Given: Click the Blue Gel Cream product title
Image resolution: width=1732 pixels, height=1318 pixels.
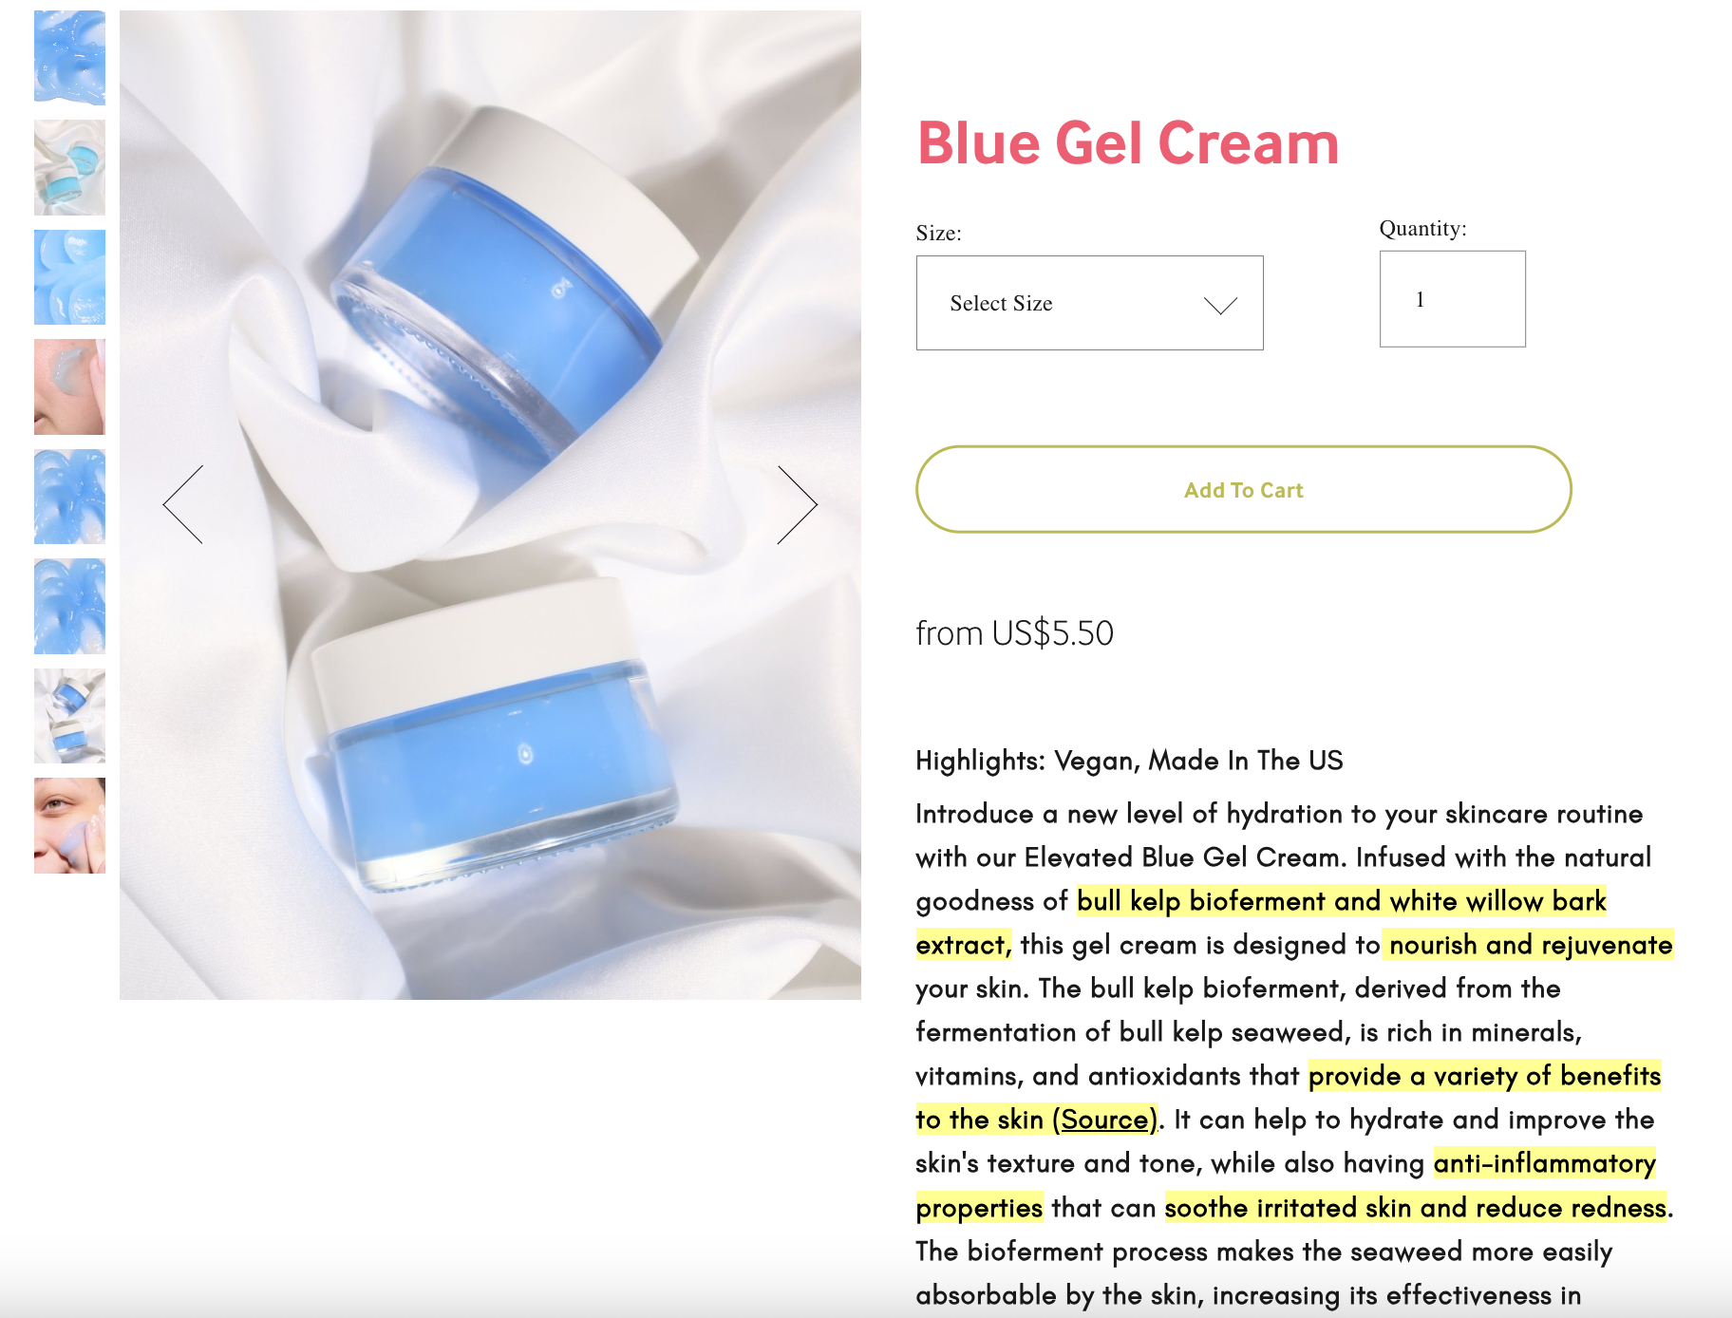Looking at the screenshot, I should point(1127,143).
